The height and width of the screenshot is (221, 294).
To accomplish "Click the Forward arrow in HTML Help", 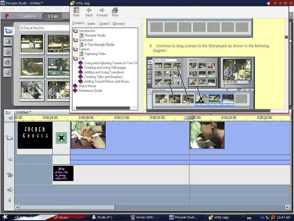I will tap(102, 12).
